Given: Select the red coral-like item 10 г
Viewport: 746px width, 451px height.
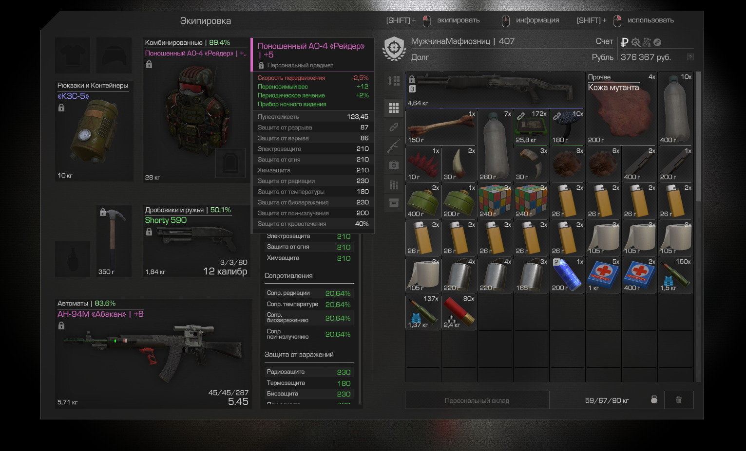Looking at the screenshot, I should click(423, 164).
